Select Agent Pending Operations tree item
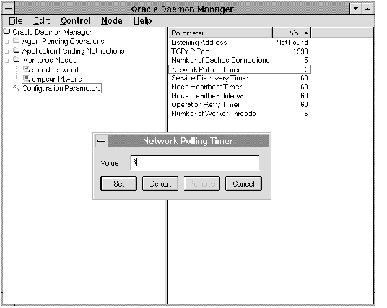This screenshot has width=387, height=308. pyautogui.click(x=63, y=41)
